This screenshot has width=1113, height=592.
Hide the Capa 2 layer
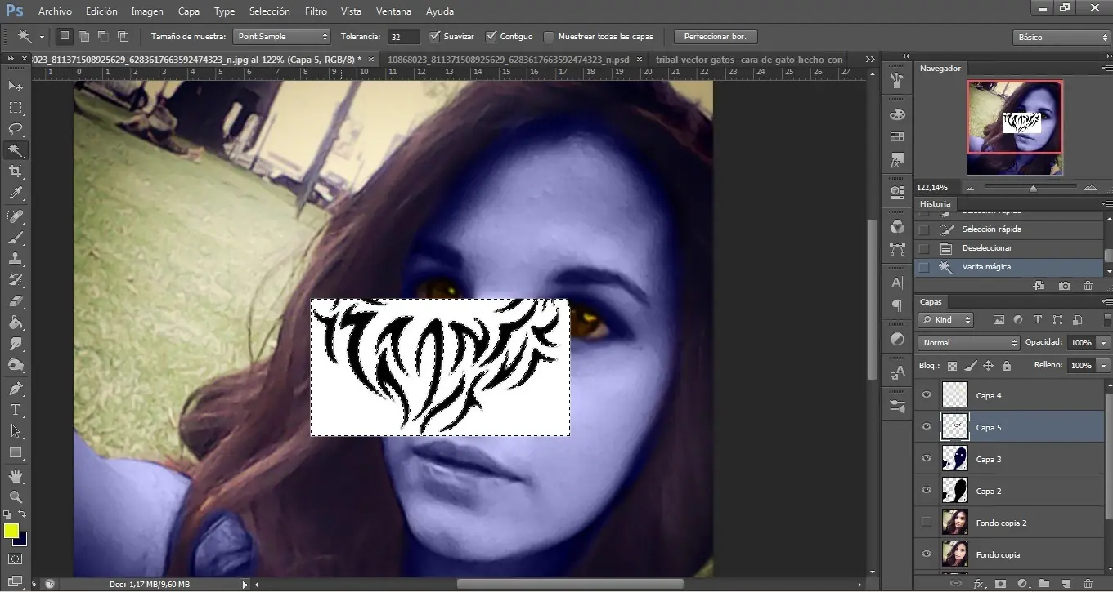(927, 491)
